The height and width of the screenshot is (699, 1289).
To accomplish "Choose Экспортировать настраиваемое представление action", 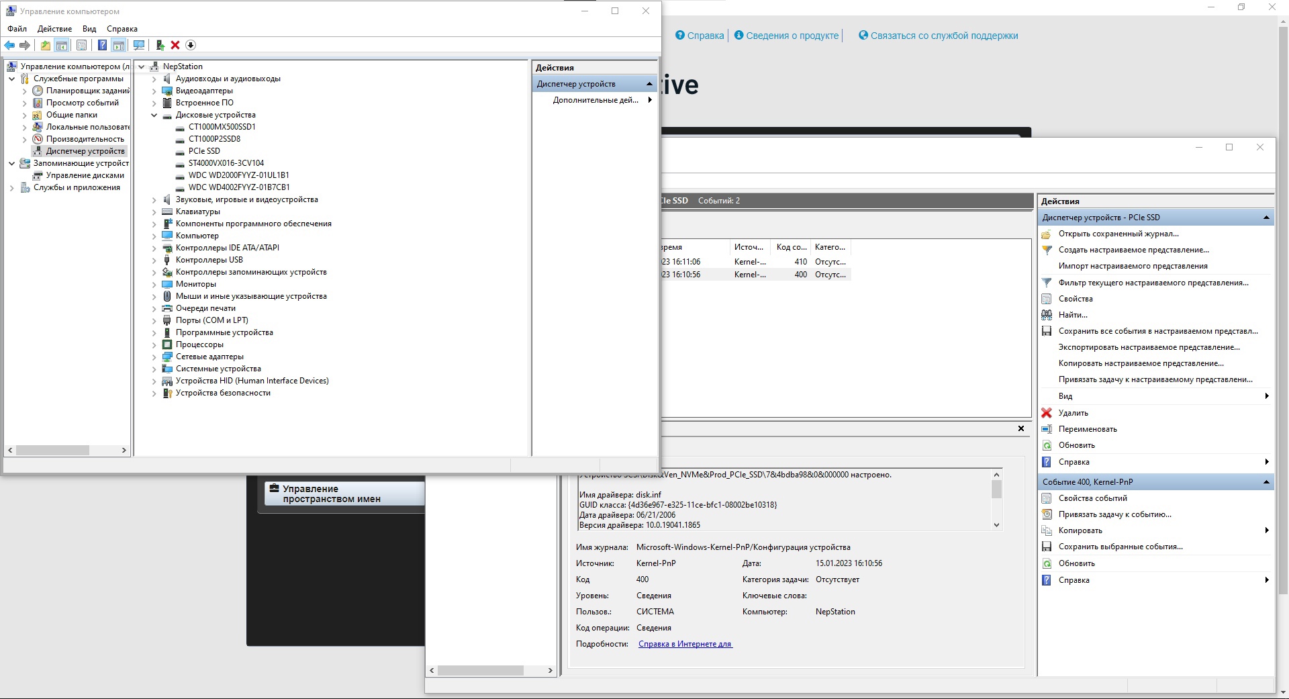I will click(1149, 347).
